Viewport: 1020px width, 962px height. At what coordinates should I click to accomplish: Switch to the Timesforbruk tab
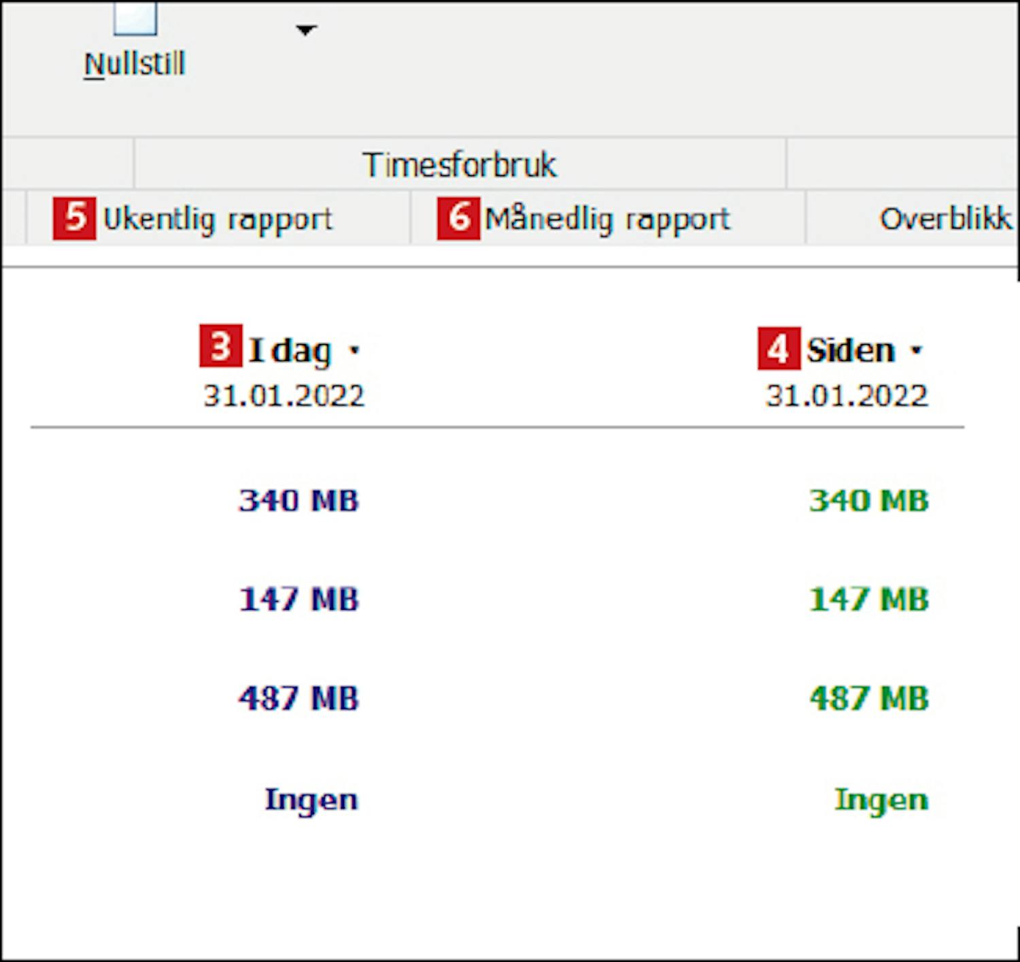click(x=460, y=165)
